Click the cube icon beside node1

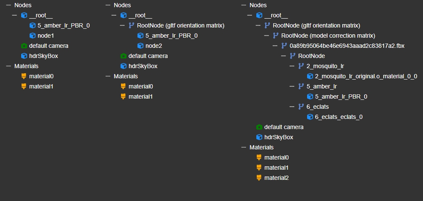point(33,36)
